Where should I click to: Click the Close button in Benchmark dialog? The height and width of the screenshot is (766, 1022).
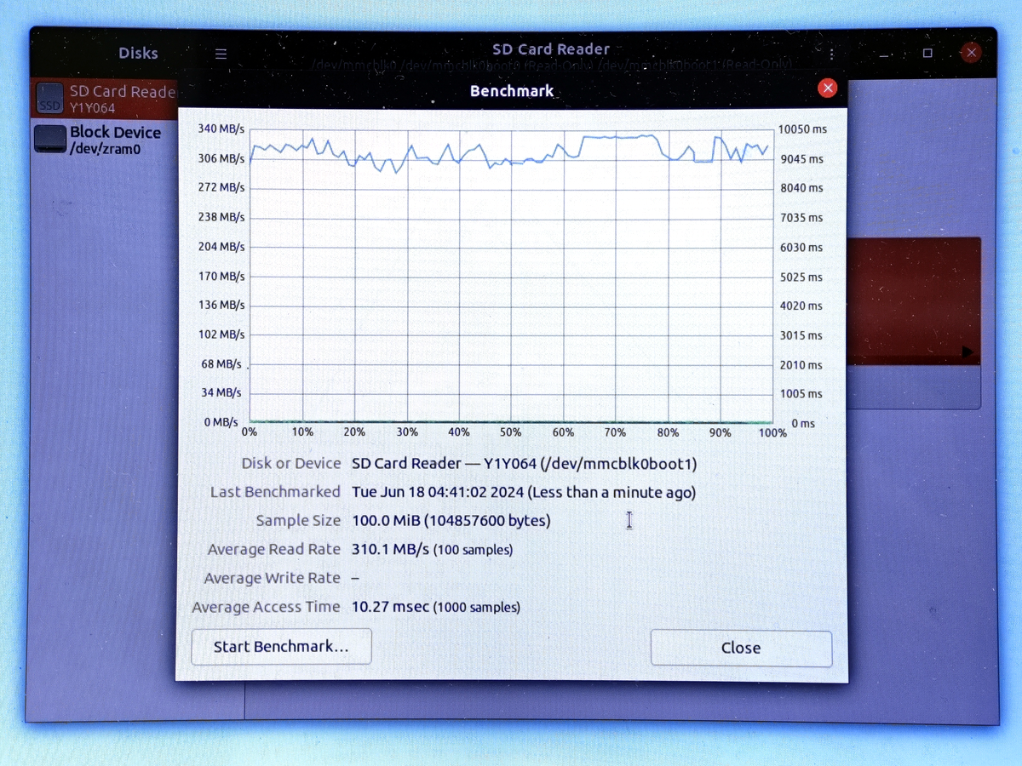coord(741,648)
